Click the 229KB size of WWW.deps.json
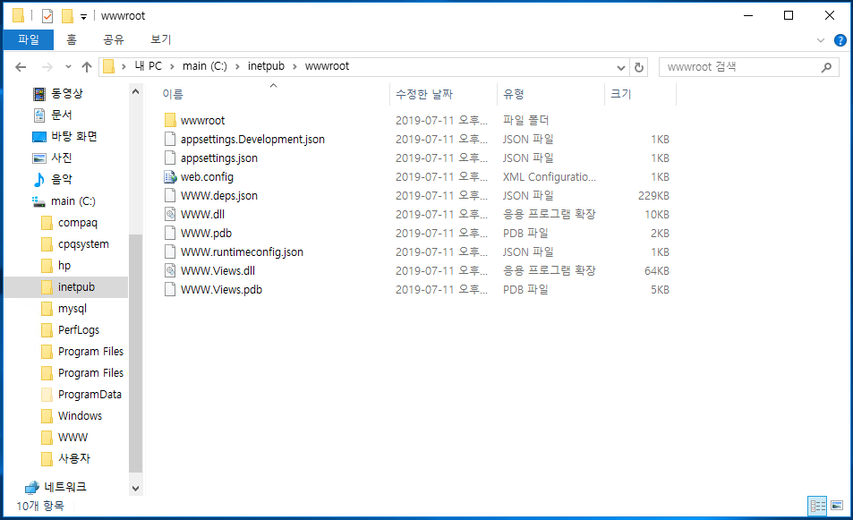The height and width of the screenshot is (520, 853). 653,196
